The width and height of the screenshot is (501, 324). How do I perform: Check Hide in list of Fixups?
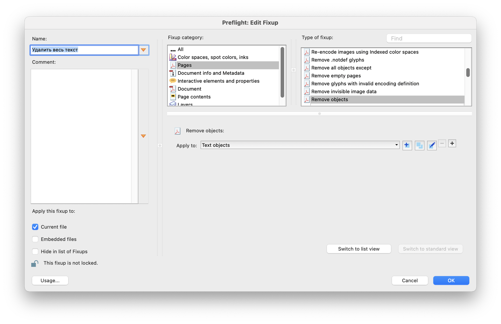(35, 252)
